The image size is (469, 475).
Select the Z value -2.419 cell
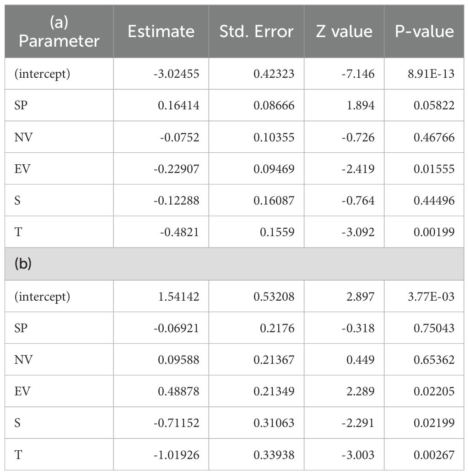pyautogui.click(x=358, y=169)
